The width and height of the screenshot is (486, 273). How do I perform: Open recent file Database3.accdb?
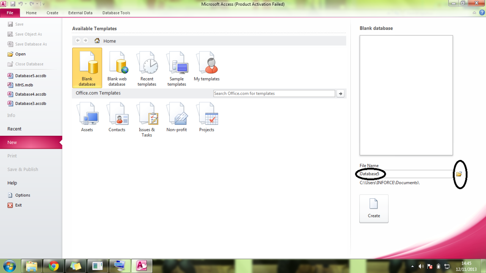[27, 104]
